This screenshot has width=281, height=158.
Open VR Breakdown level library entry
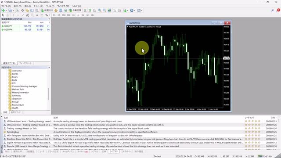[29, 121]
